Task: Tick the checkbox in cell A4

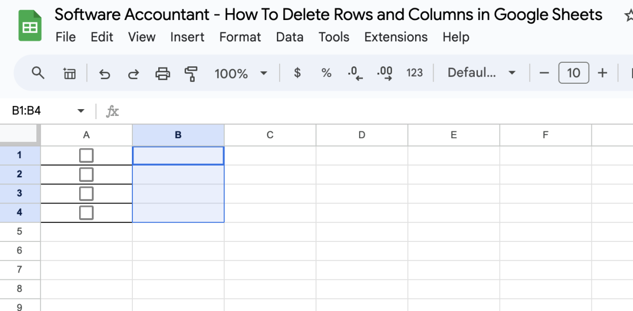Action: click(86, 212)
